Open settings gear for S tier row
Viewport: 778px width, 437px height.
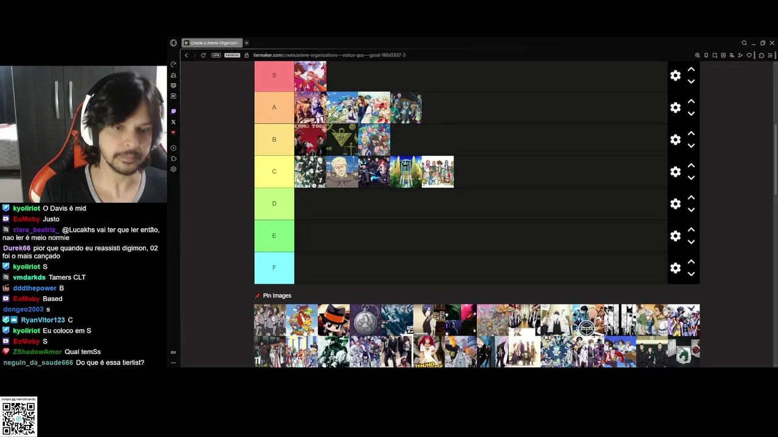click(675, 75)
